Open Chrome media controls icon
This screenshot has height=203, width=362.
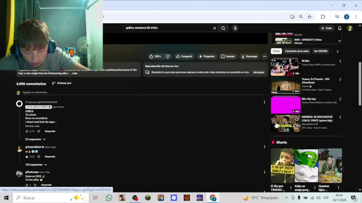(x=337, y=17)
